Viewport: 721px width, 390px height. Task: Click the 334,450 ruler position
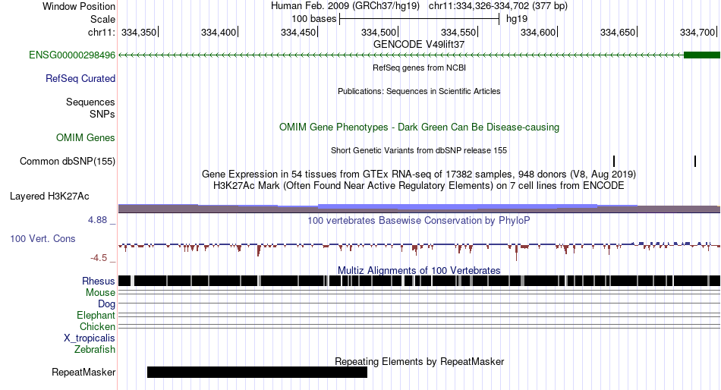[298, 32]
